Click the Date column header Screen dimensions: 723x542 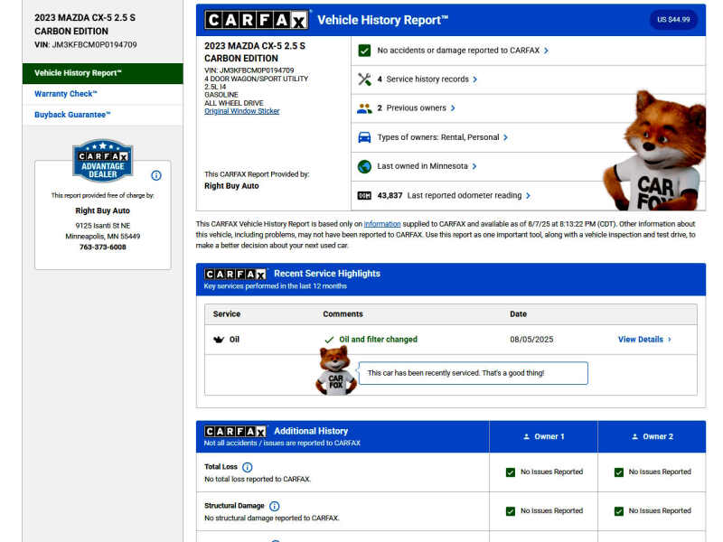pyautogui.click(x=518, y=313)
